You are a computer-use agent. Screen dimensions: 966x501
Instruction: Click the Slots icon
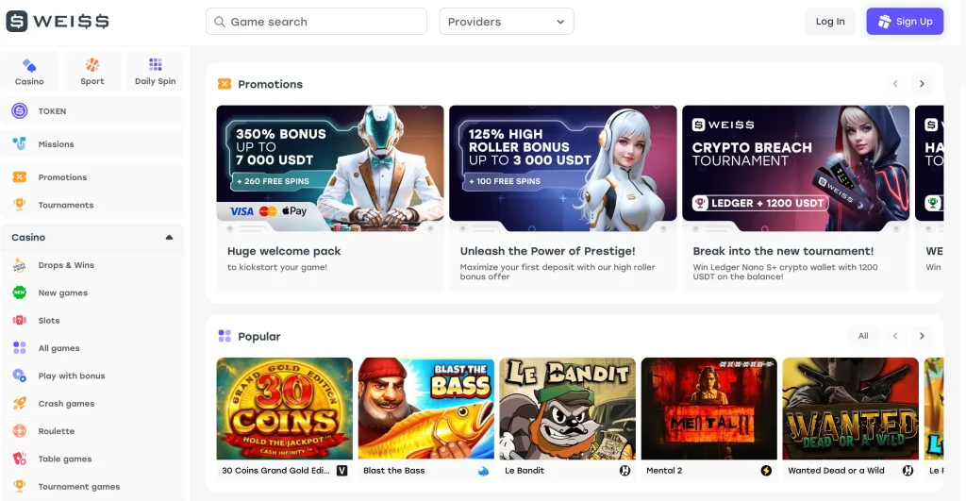coord(20,321)
